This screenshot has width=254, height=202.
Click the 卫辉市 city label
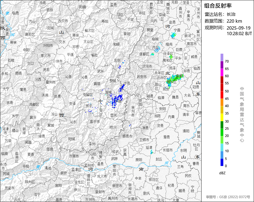[x=144, y=140]
